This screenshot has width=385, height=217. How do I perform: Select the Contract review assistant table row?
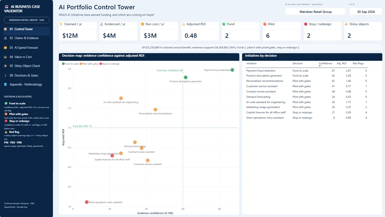pos(307,91)
